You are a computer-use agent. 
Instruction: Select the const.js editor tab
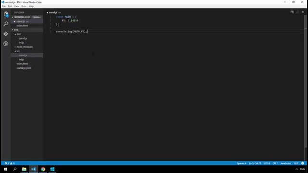(54, 12)
